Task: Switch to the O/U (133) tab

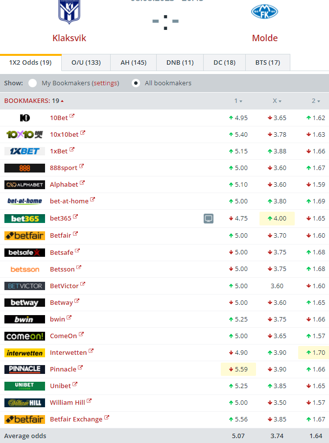Action: (86, 62)
